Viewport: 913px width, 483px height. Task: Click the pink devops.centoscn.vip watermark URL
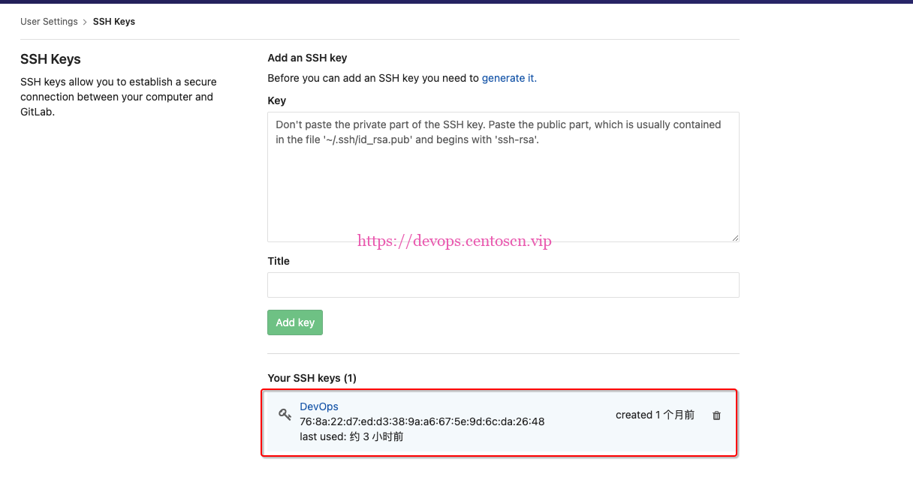454,241
